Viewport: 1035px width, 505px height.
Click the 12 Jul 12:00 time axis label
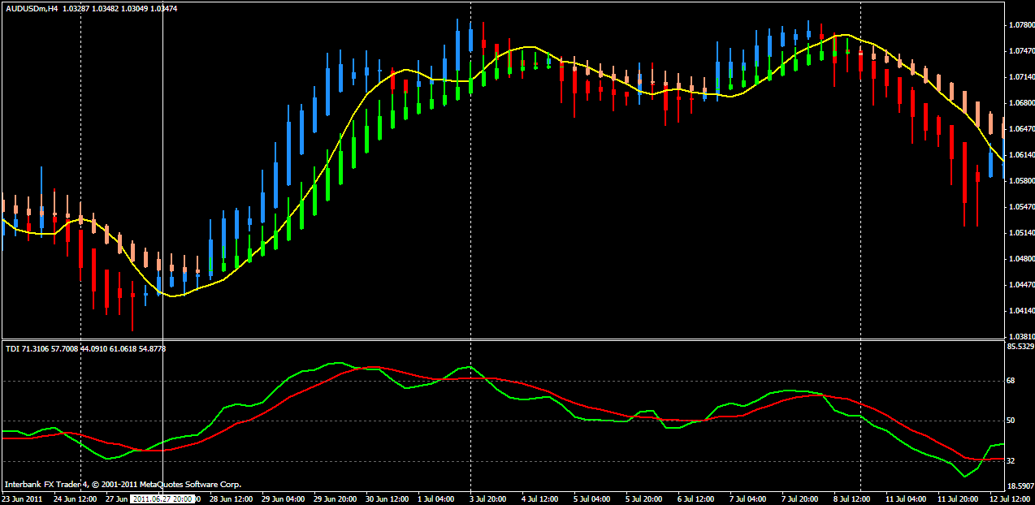[1010, 499]
